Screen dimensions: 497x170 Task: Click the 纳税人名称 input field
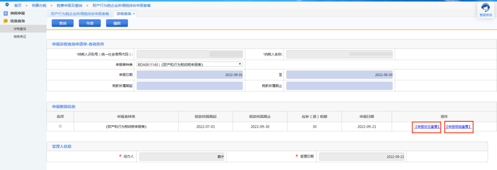[340, 54]
